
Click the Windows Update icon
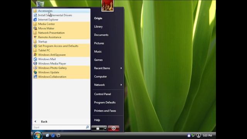click(35, 73)
